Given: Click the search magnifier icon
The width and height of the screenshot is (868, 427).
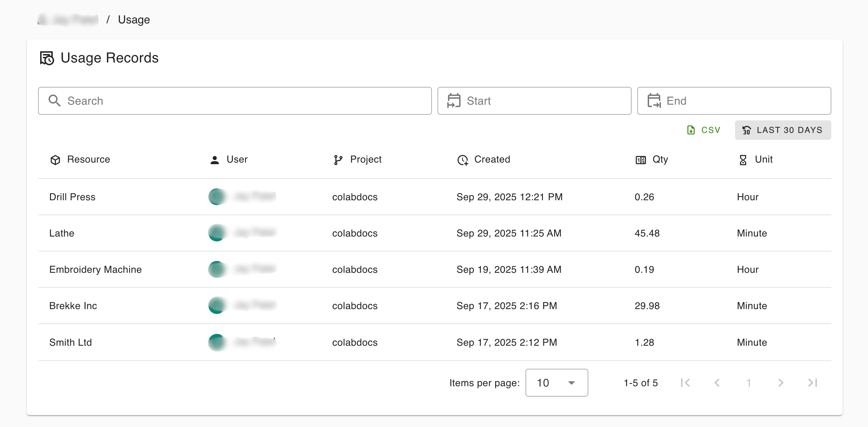Looking at the screenshot, I should tap(54, 101).
